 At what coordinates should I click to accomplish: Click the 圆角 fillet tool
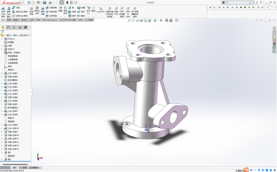coord(60,9)
